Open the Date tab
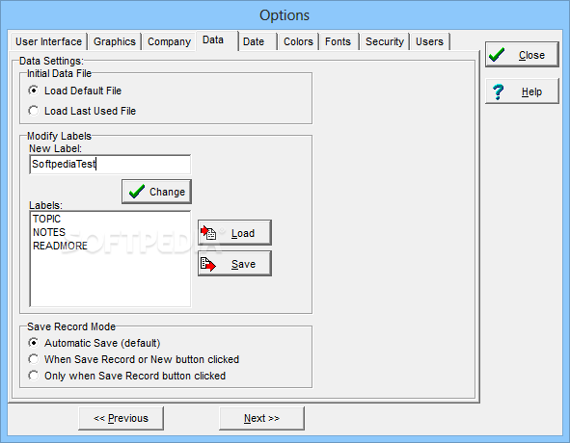570x443 pixels. (258, 41)
